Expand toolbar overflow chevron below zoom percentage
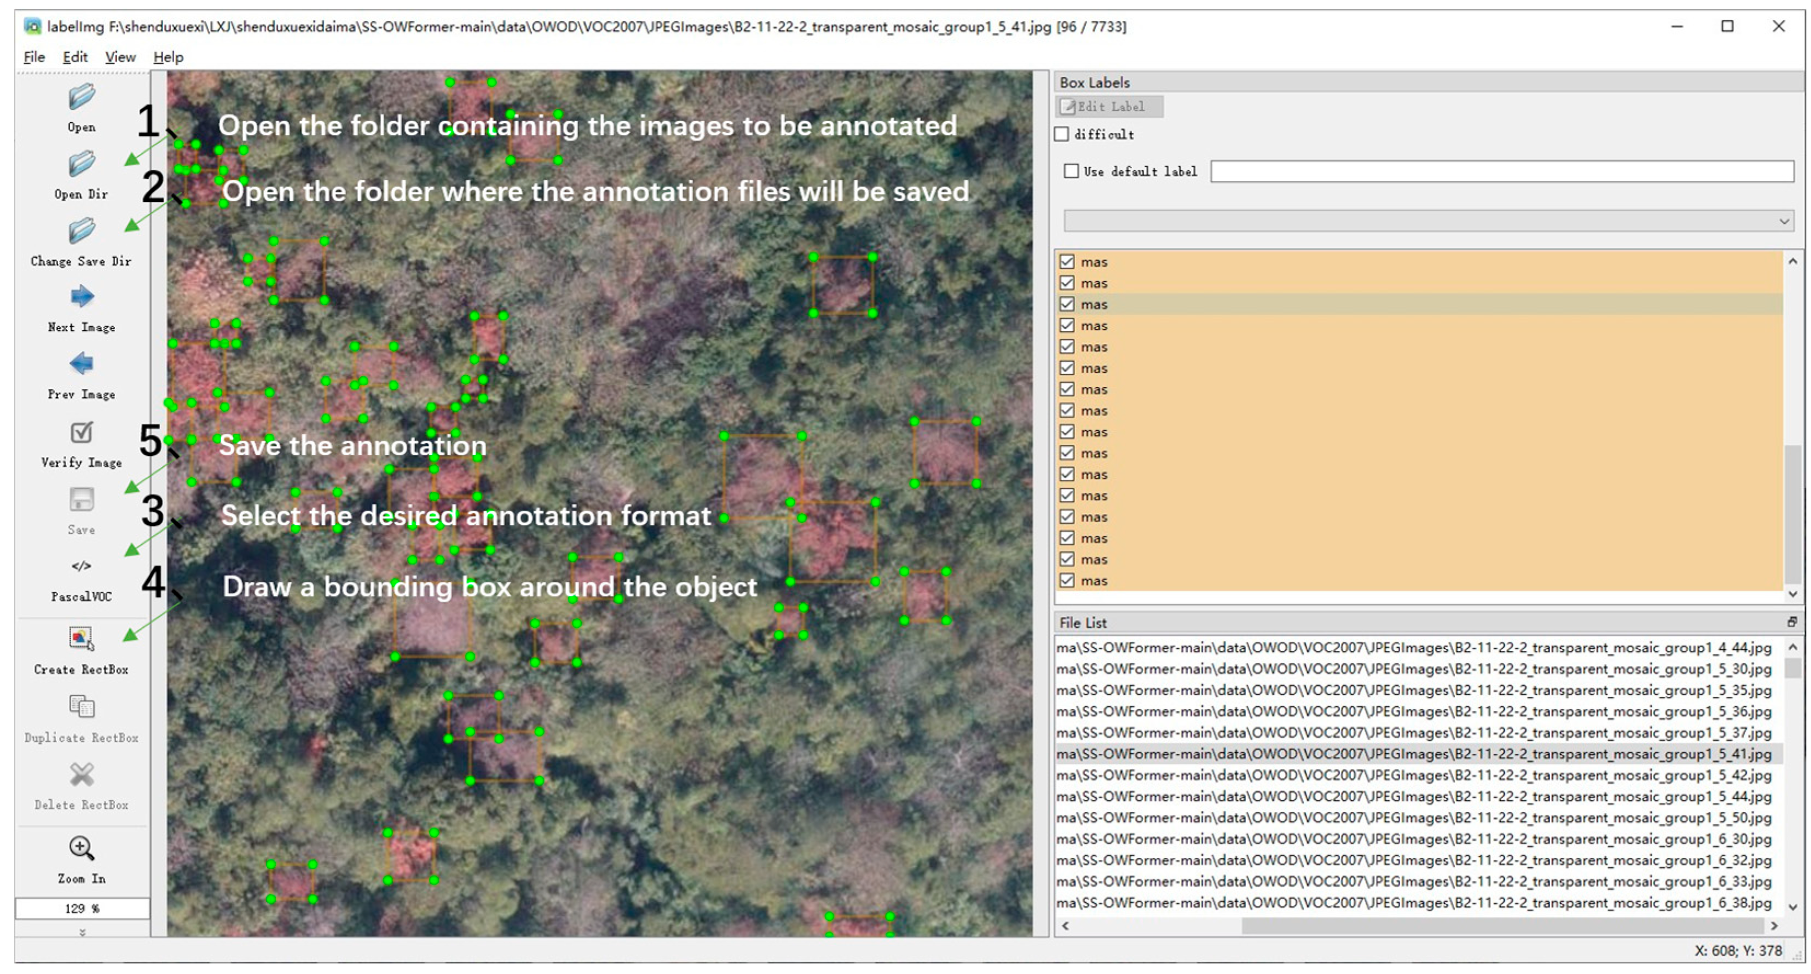Viewport: 1811px width, 974px height. pos(82,933)
